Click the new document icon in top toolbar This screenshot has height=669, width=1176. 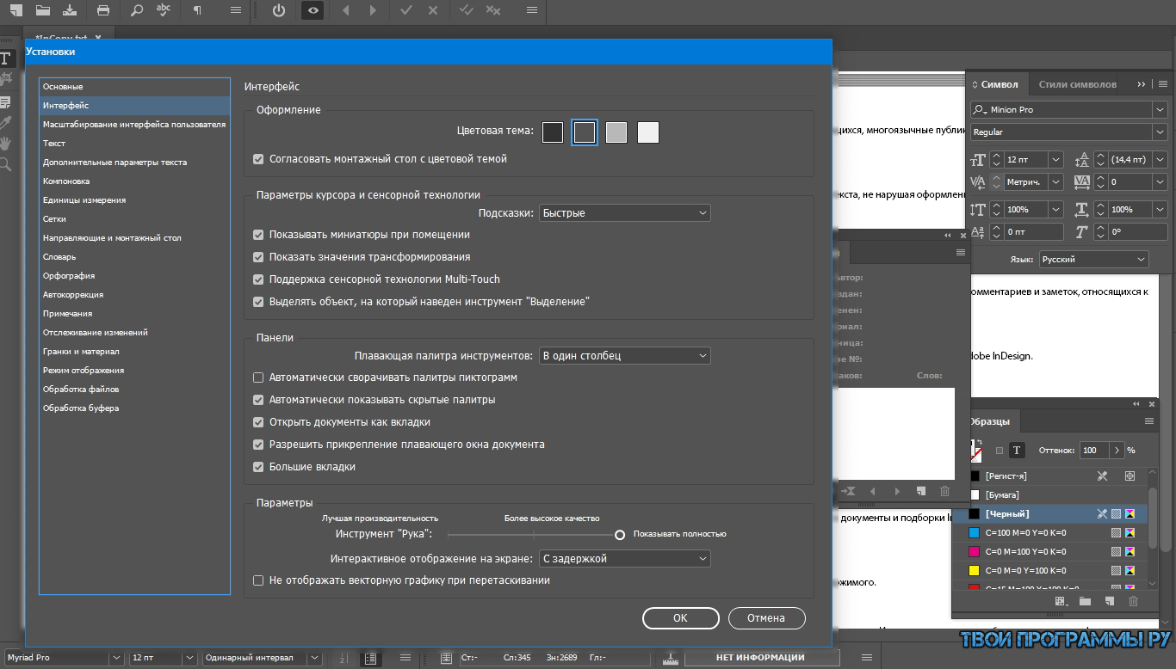click(x=15, y=10)
